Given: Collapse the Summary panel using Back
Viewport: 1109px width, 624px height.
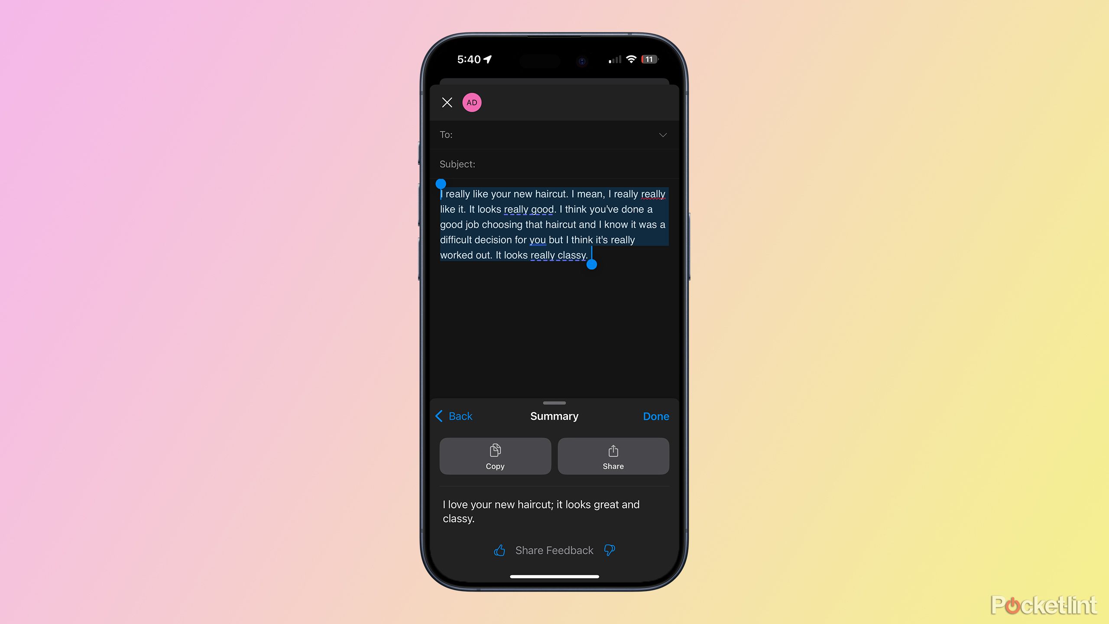Looking at the screenshot, I should tap(455, 416).
